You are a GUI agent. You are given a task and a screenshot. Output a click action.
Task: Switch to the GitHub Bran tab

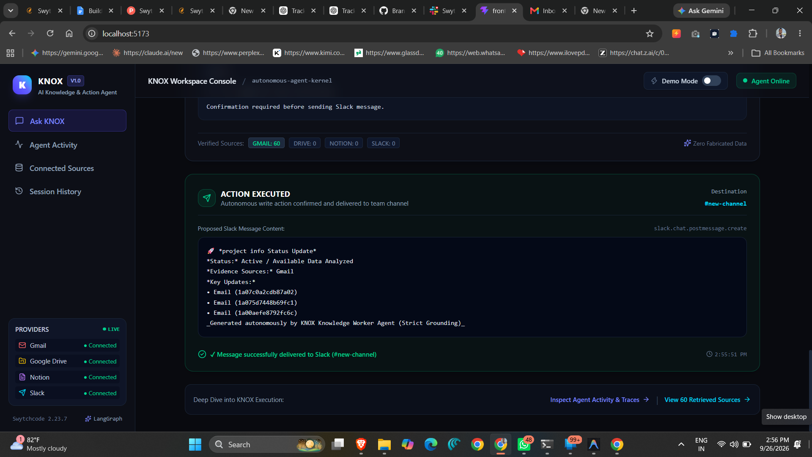pyautogui.click(x=398, y=11)
